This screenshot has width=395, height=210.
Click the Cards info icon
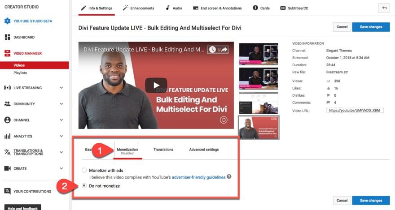pos(255,8)
